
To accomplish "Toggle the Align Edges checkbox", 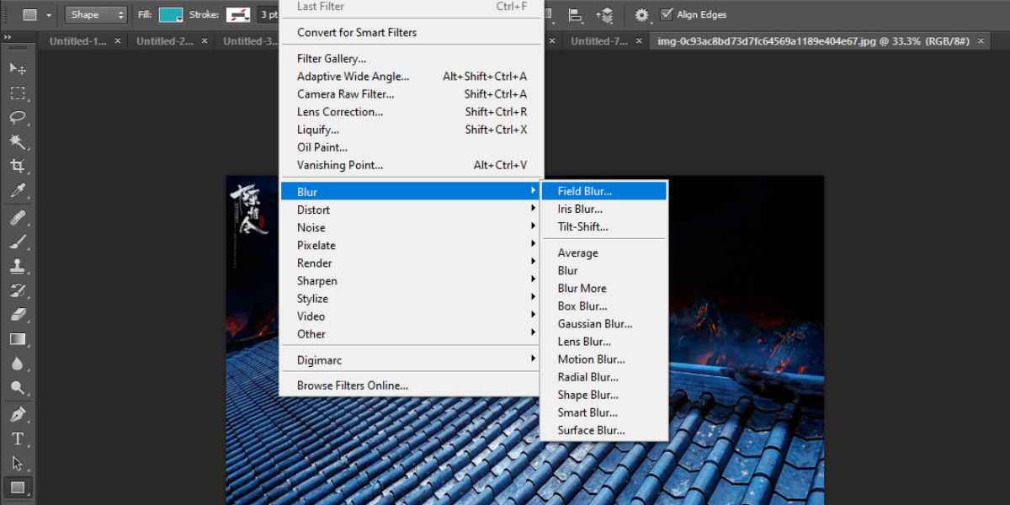I will click(x=667, y=14).
